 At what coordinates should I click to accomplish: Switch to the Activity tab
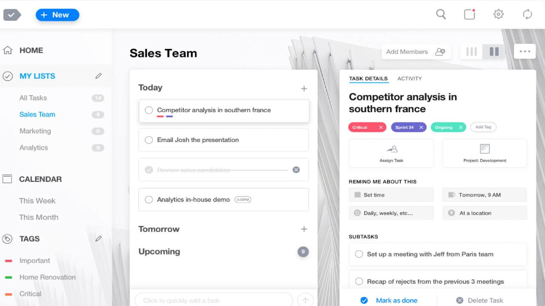[x=409, y=79]
